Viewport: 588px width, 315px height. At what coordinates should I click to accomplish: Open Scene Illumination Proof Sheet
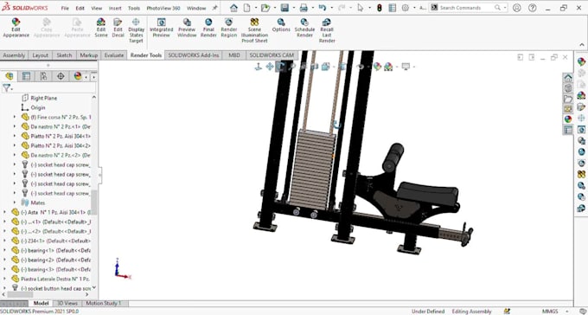(254, 30)
